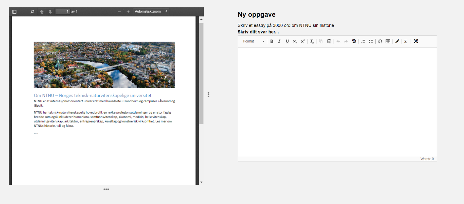Insert a special character (Omega)
464x204 pixels.
pyautogui.click(x=380, y=41)
